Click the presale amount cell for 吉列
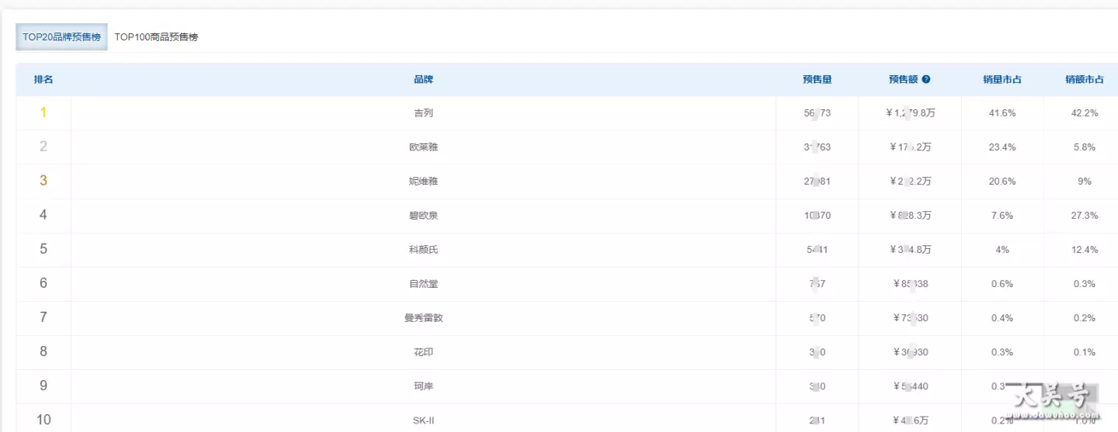The width and height of the screenshot is (1118, 432). (x=910, y=113)
